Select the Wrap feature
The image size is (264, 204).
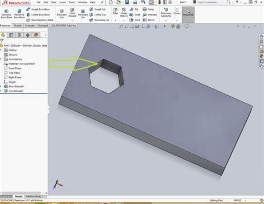[x=148, y=9]
